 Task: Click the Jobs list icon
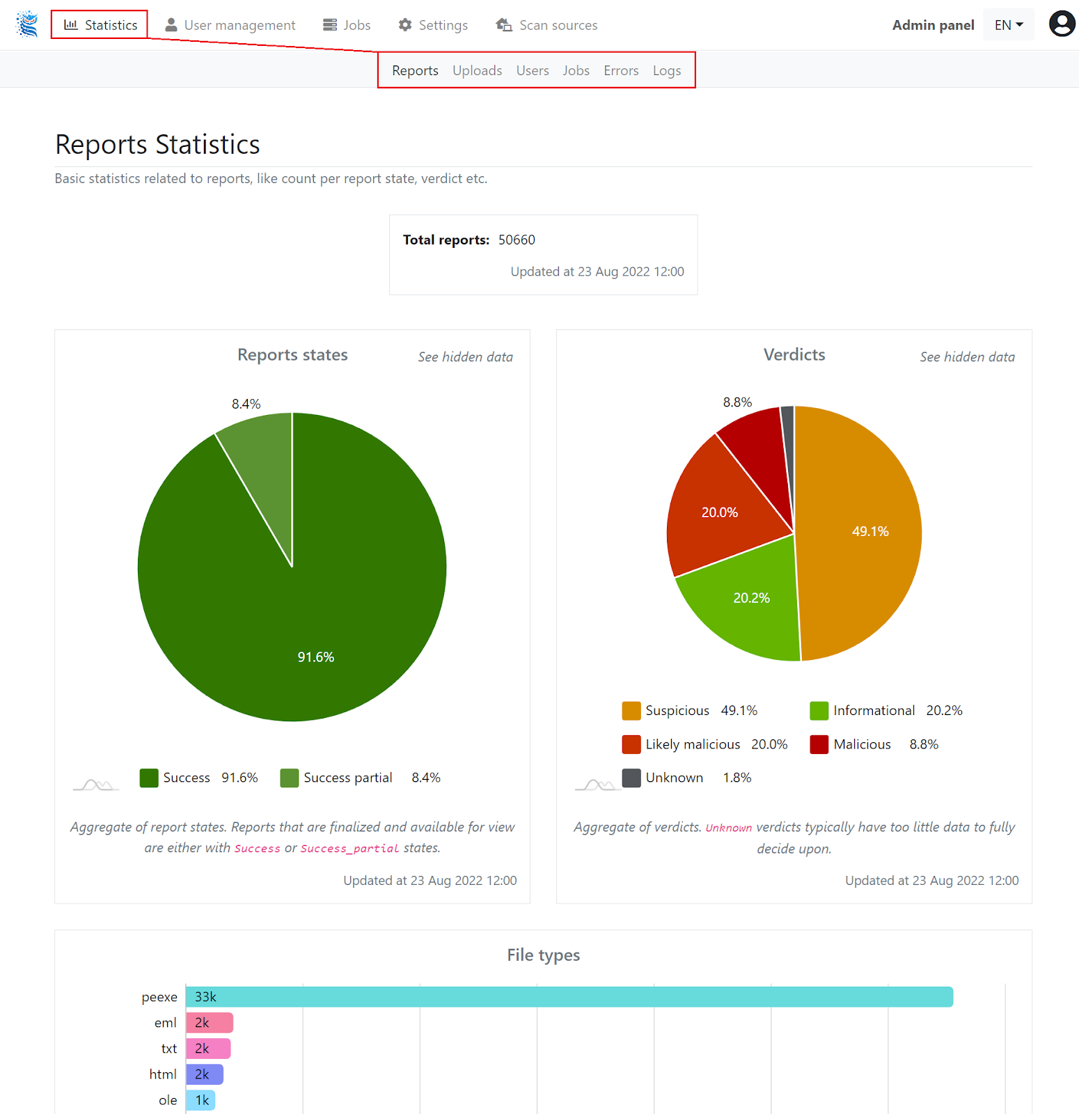click(x=330, y=25)
